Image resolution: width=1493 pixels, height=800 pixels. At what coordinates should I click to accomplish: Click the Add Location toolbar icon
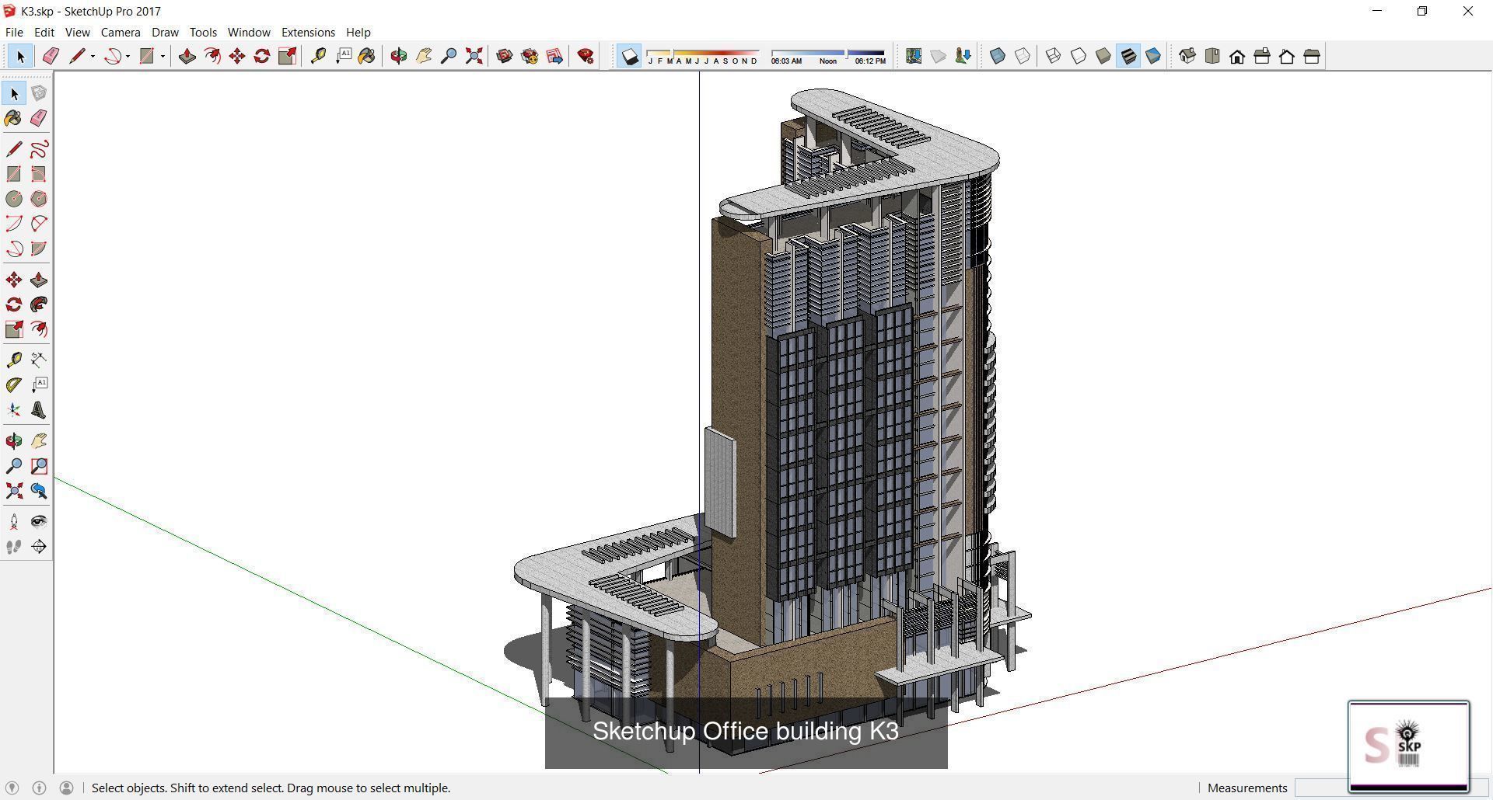click(x=914, y=56)
